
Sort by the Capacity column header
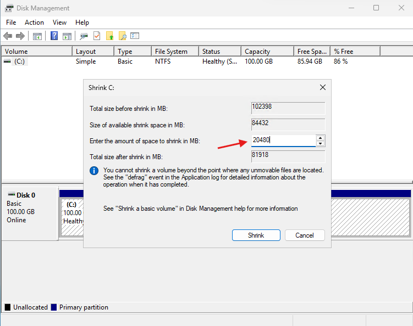pos(267,51)
